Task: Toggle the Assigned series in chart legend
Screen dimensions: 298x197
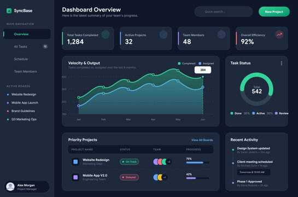Action: coord(206,63)
